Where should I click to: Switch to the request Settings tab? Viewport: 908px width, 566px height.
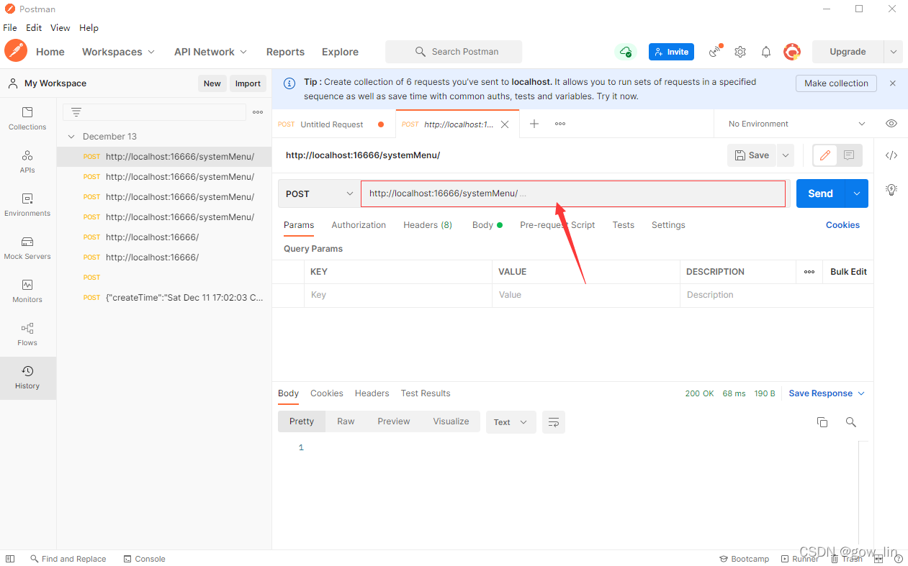pos(668,225)
